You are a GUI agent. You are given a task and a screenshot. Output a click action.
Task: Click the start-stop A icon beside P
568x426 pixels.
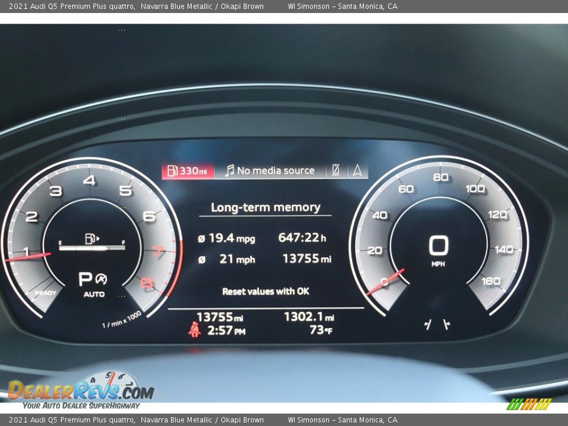click(101, 279)
